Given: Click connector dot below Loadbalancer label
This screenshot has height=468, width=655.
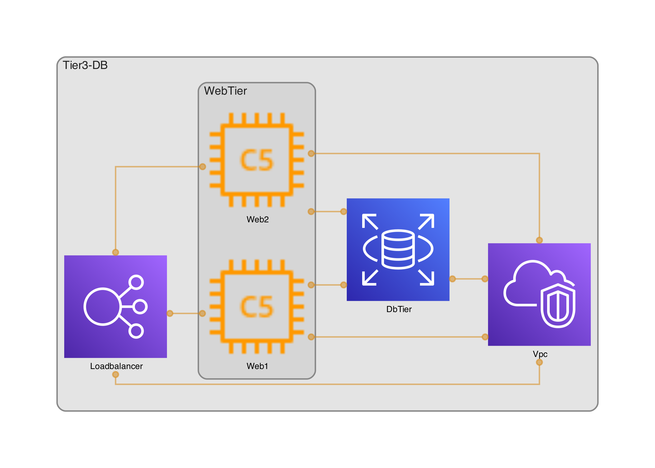Looking at the screenshot, I should [116, 374].
